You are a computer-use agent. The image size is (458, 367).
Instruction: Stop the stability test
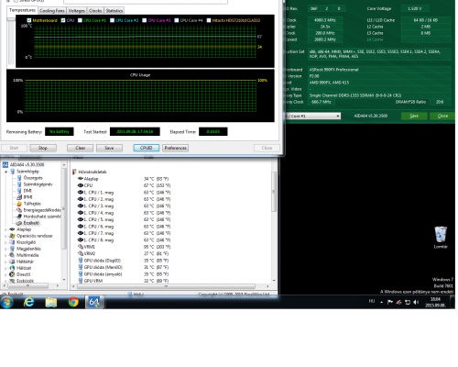pos(43,148)
